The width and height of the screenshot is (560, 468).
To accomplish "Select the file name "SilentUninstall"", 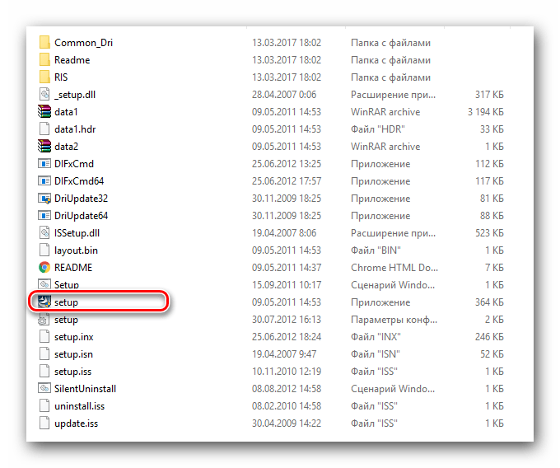I will click(85, 388).
